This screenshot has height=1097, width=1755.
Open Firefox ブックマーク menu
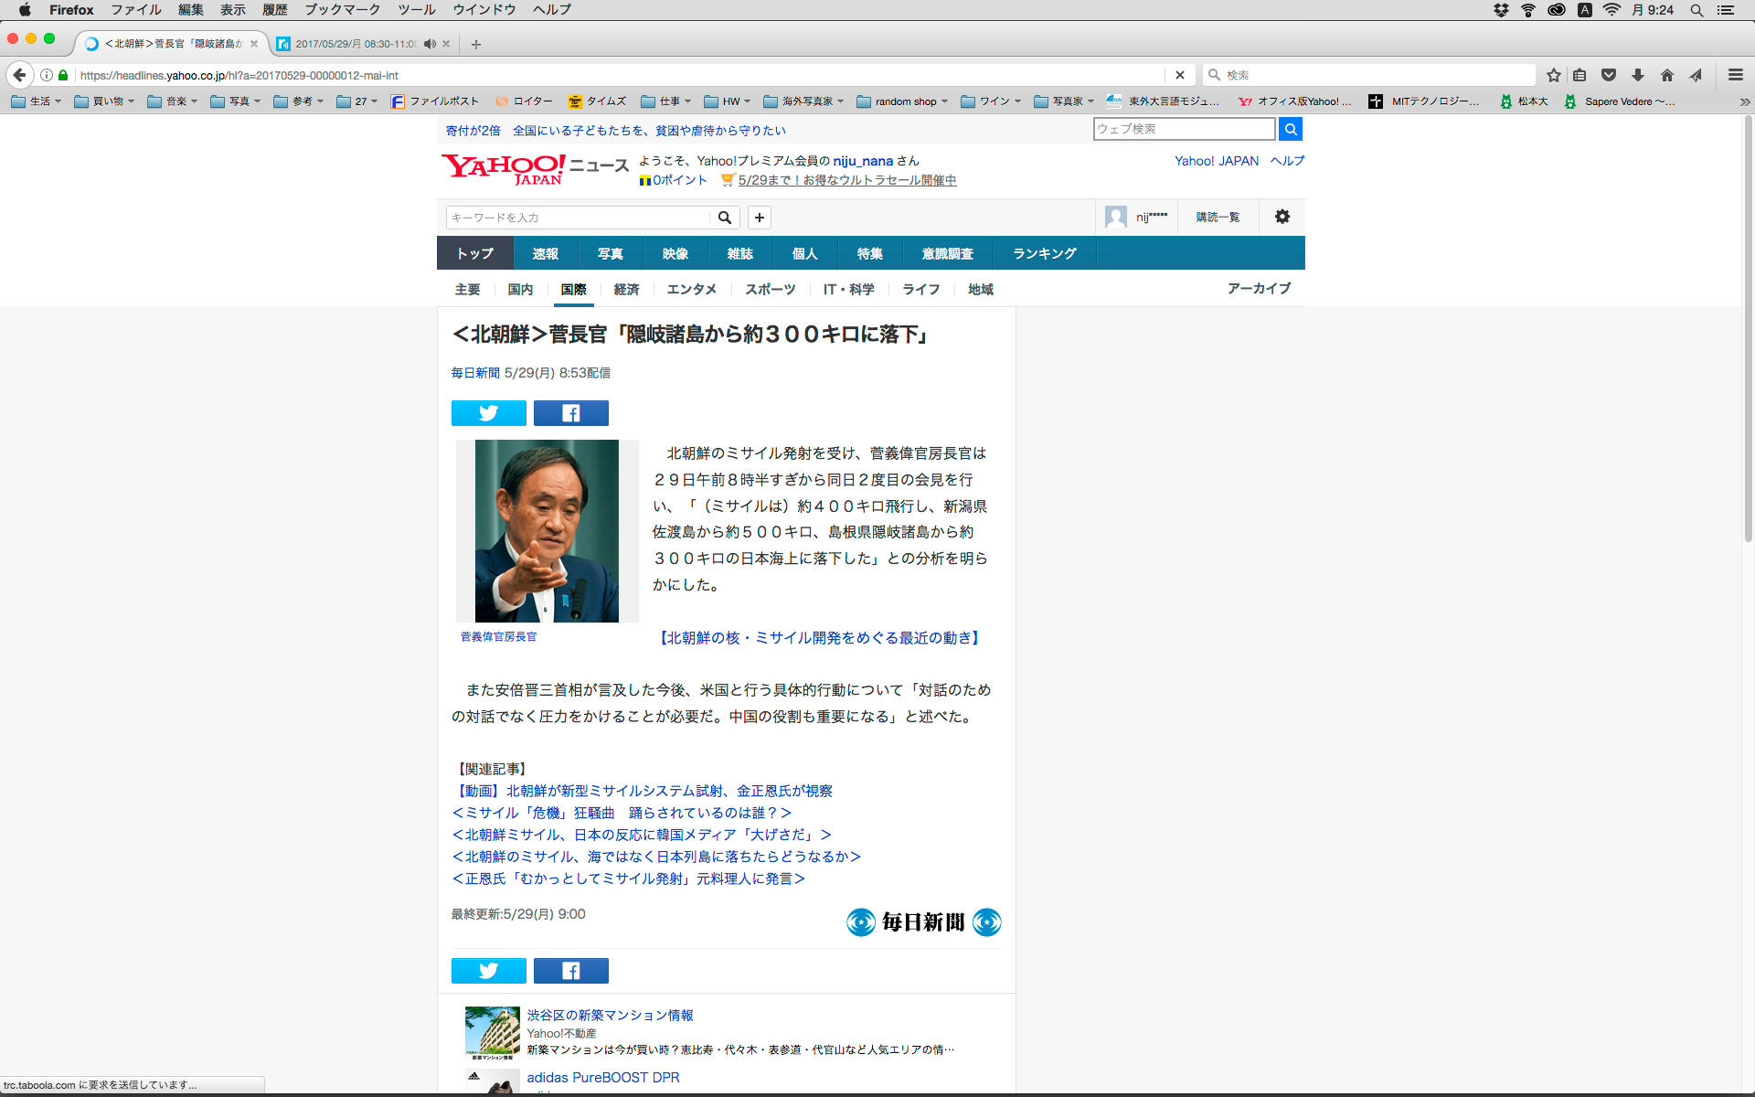coord(342,10)
